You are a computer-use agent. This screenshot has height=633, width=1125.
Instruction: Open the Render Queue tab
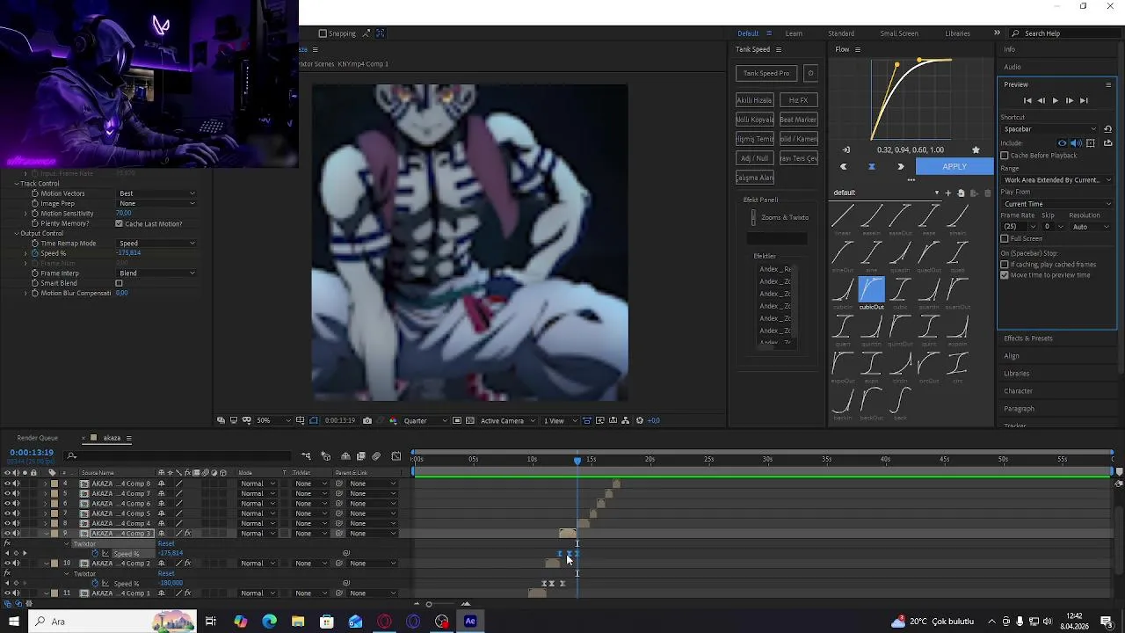click(37, 438)
